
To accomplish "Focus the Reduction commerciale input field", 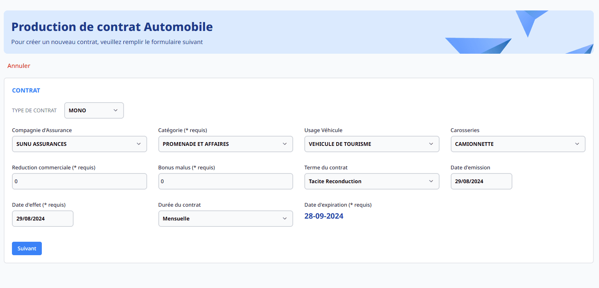I will tap(79, 181).
